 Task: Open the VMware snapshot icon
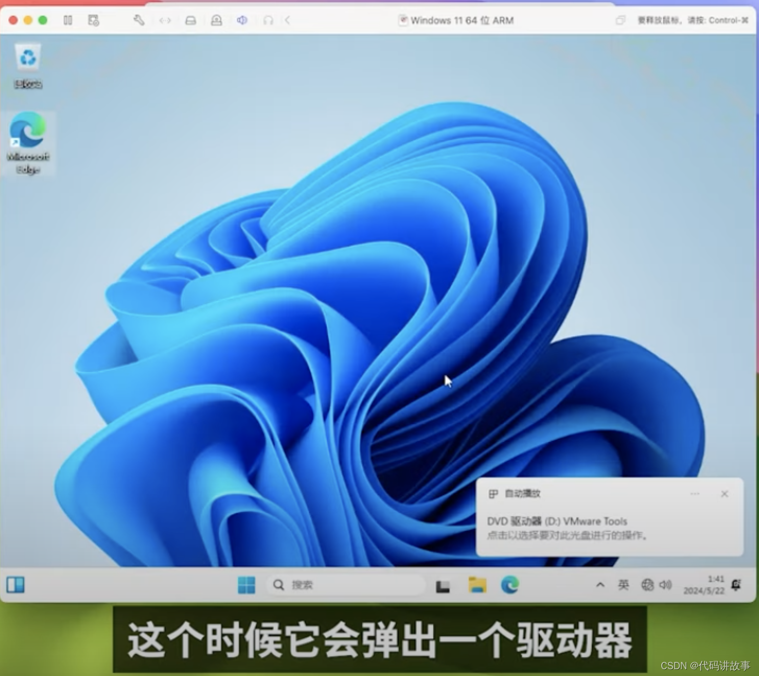(x=93, y=20)
